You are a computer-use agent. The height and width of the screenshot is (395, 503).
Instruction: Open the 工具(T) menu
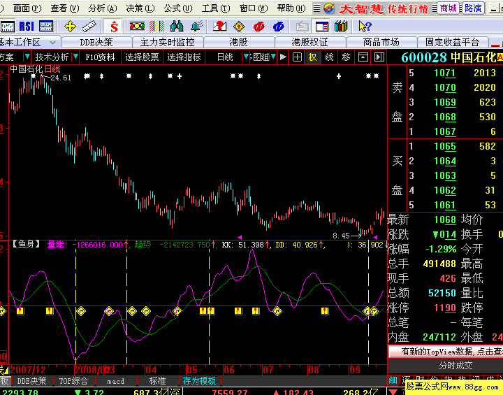(x=216, y=8)
